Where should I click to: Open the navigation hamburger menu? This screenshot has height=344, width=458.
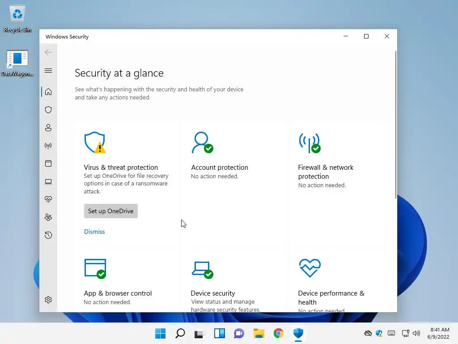48,70
